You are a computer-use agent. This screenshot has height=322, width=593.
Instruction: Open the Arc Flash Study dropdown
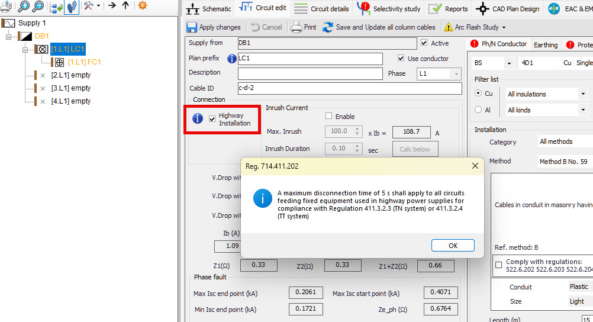point(504,27)
